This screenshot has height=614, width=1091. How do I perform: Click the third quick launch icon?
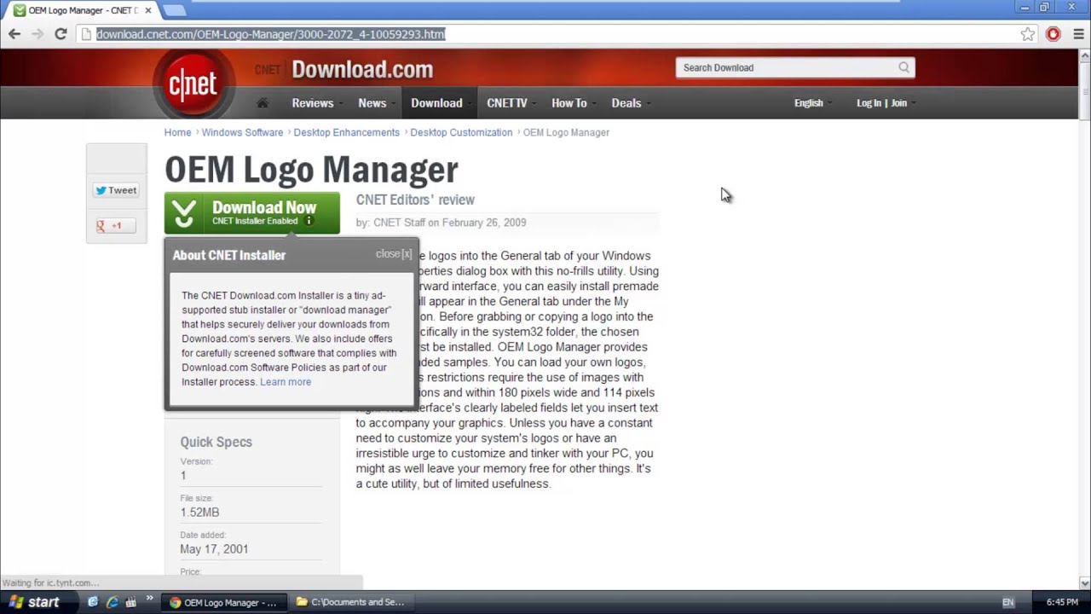(131, 602)
